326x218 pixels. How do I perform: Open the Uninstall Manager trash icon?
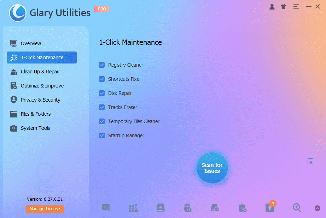tap(242, 208)
